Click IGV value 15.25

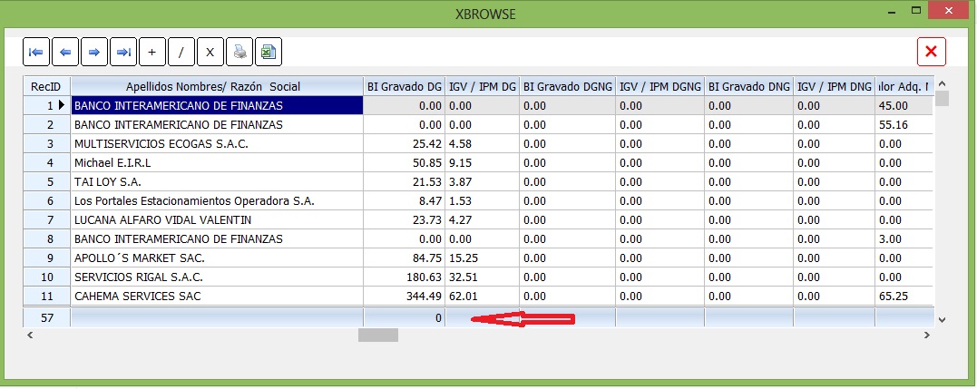pyautogui.click(x=463, y=258)
